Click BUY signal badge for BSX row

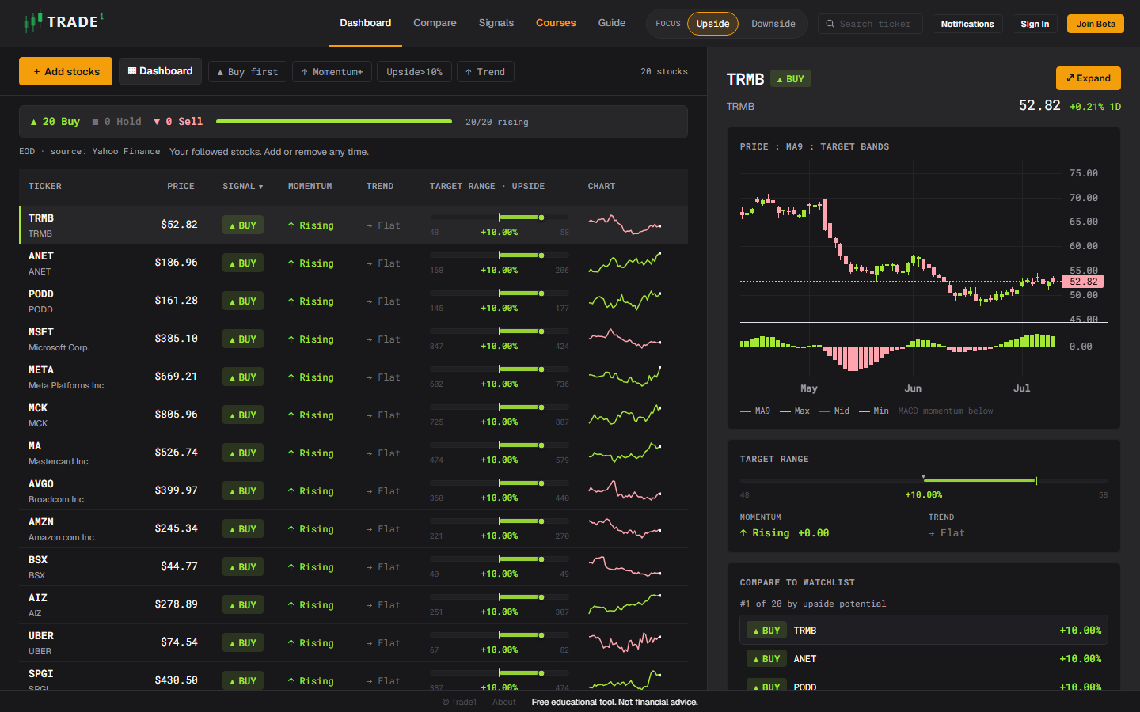tap(243, 567)
